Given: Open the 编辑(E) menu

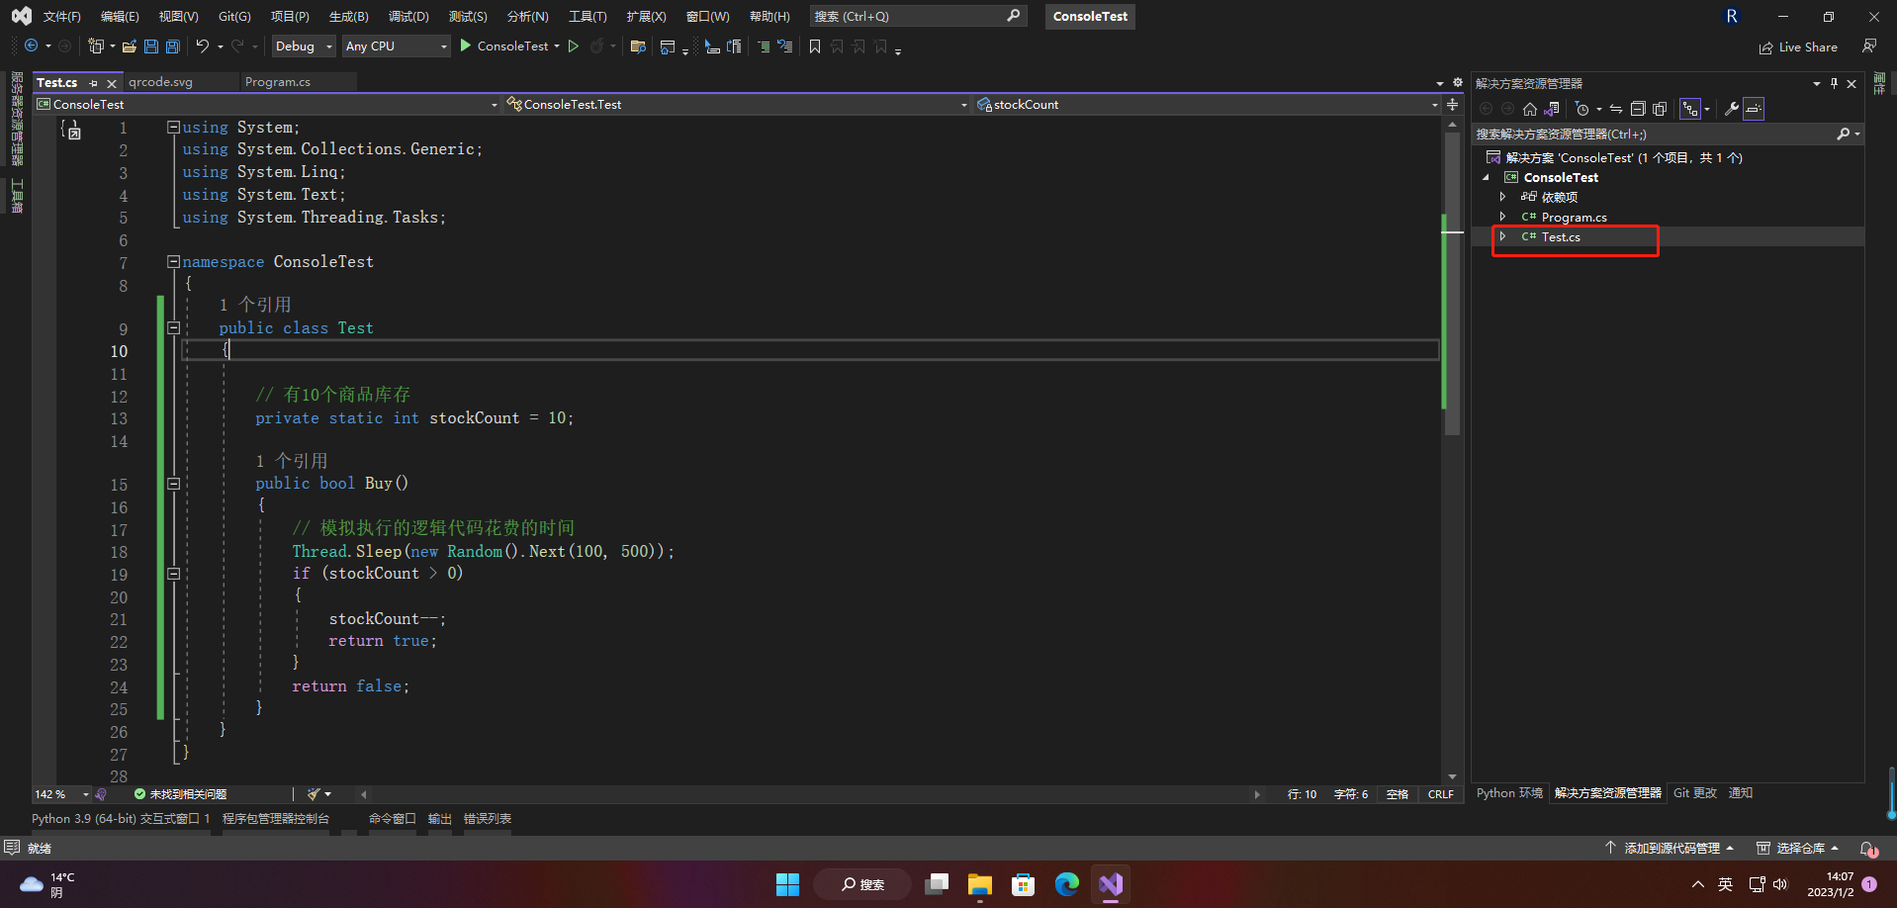Looking at the screenshot, I should click(121, 17).
